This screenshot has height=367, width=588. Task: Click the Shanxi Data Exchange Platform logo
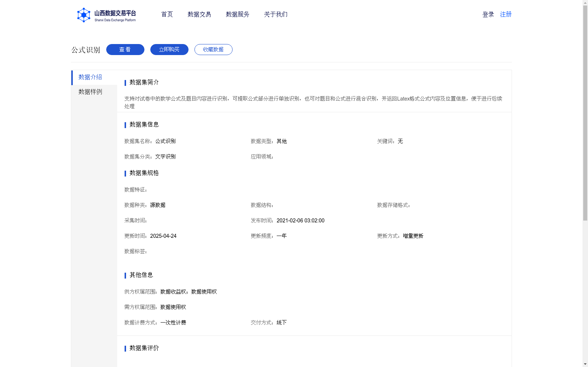coord(106,15)
